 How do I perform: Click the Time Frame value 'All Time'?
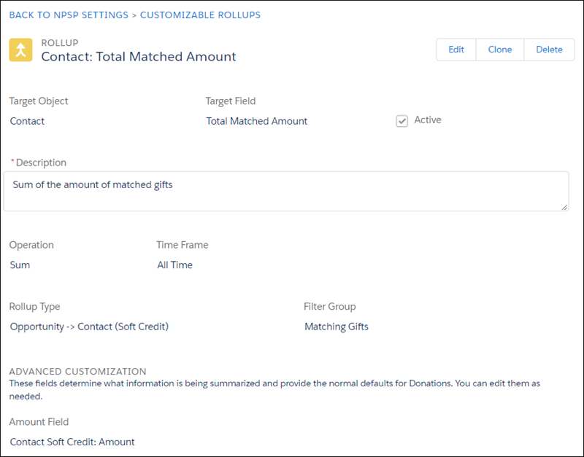[x=174, y=265]
